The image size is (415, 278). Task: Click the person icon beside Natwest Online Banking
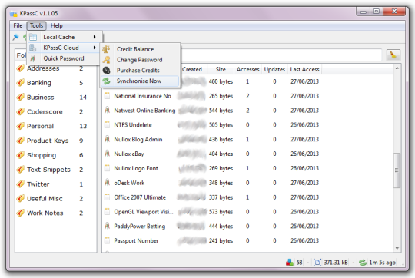coord(107,110)
